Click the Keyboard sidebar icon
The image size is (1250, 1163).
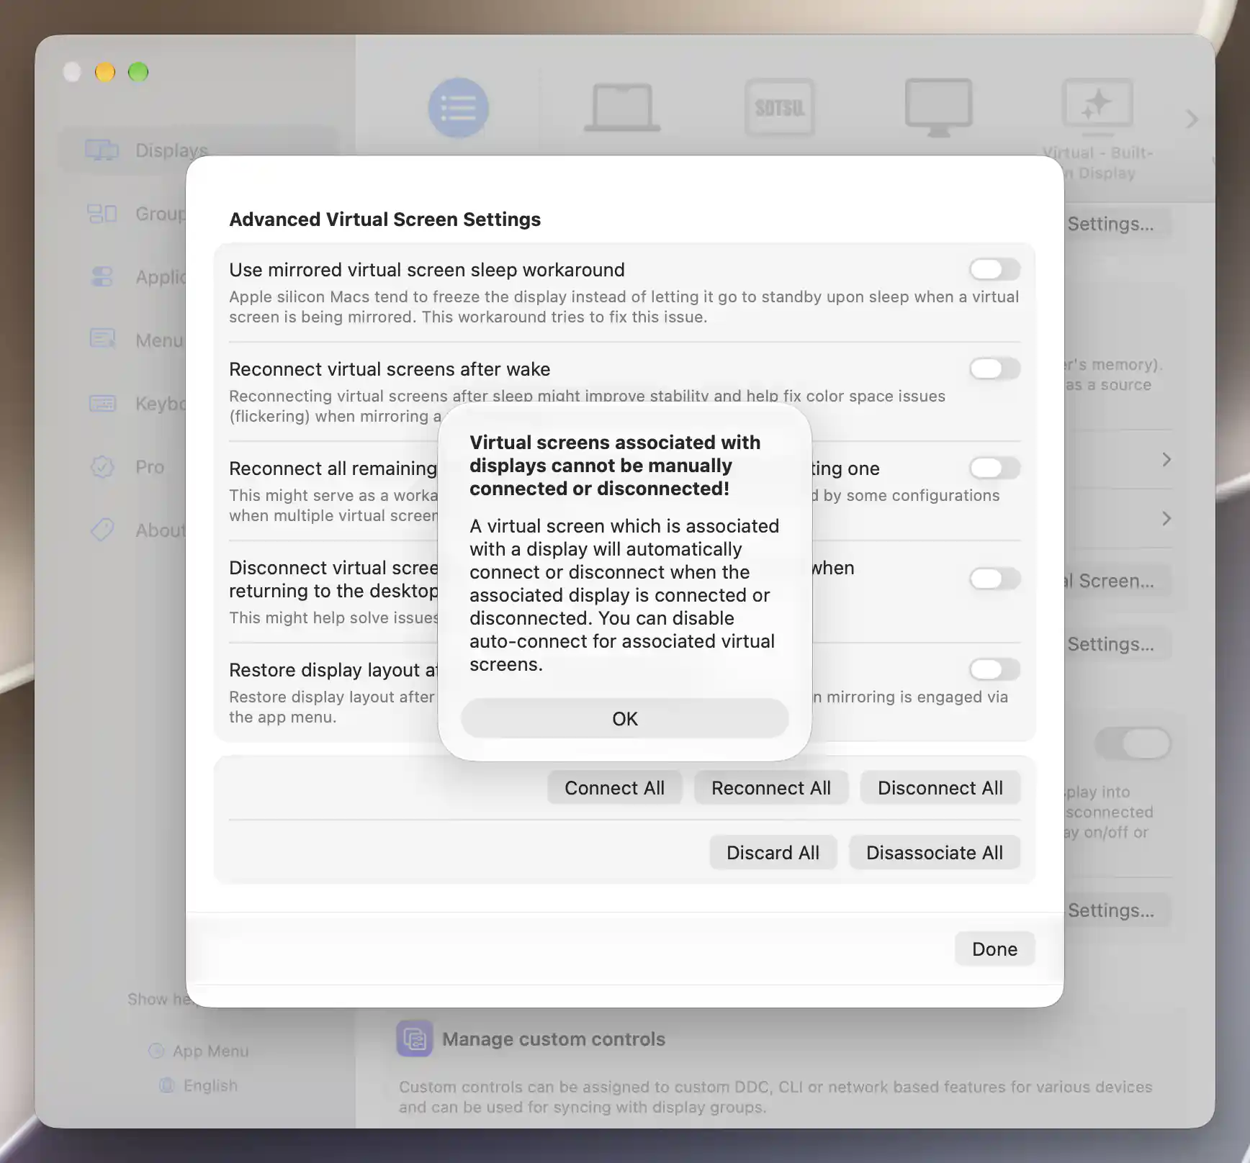pos(102,404)
